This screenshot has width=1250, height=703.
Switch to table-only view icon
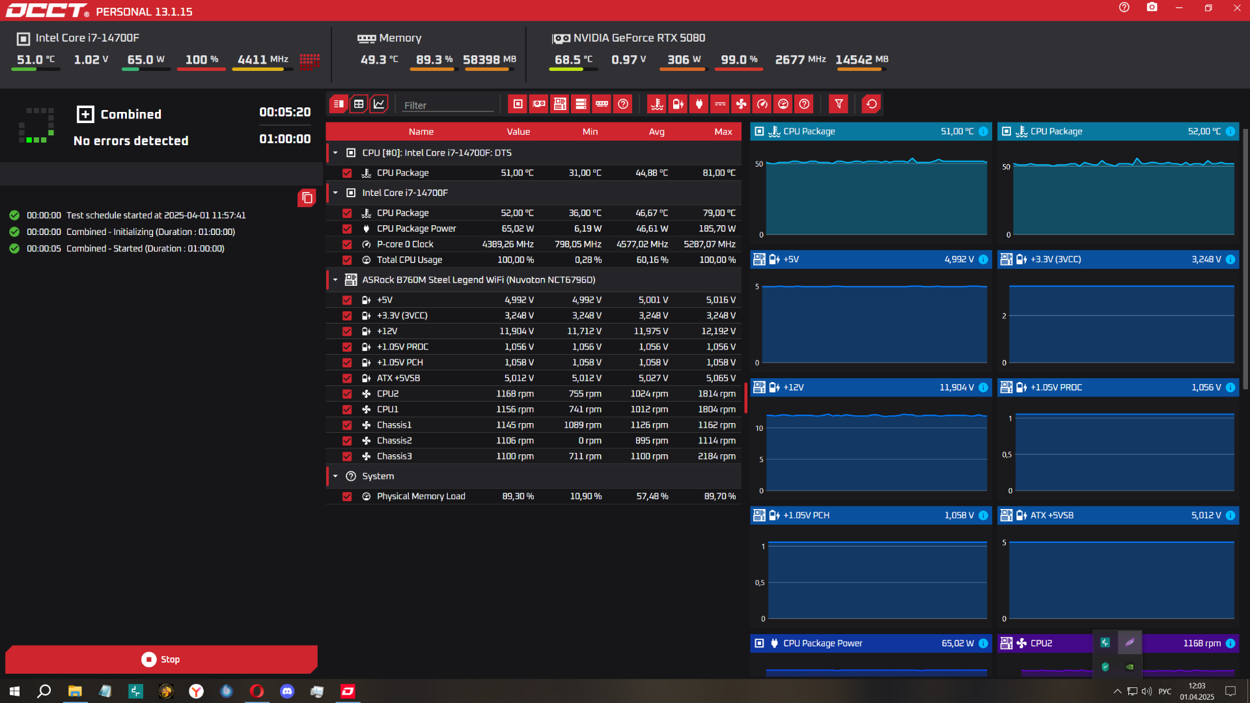click(359, 104)
